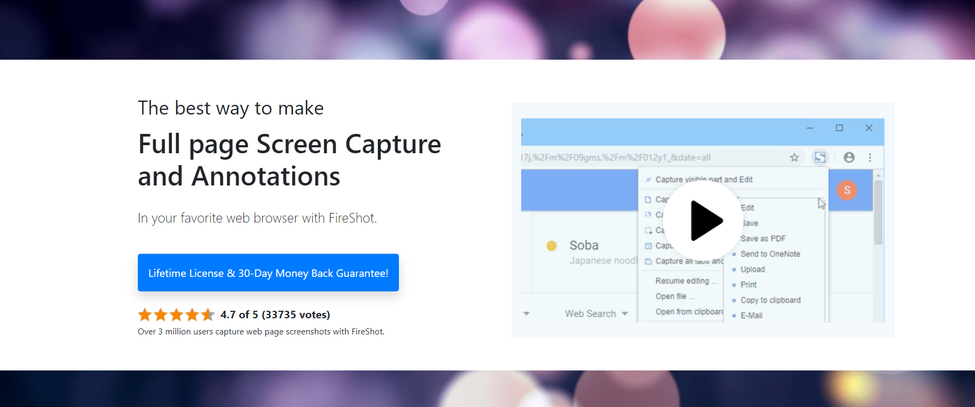Click 'Copy to clipboard' entry in thumbnail submenu

point(770,300)
